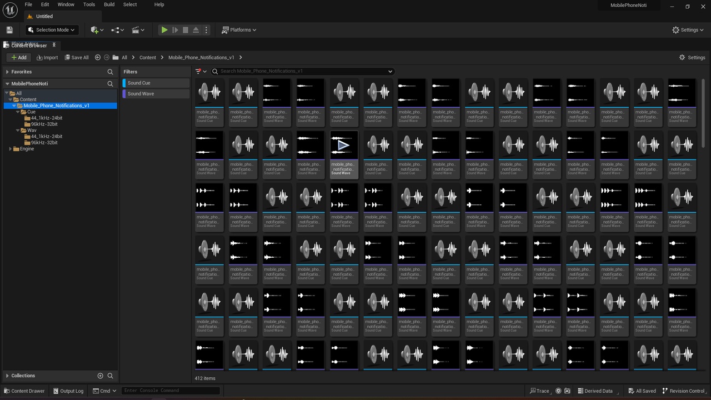The width and height of the screenshot is (711, 400).
Task: Navigate to All in the breadcrumb path
Action: click(124, 57)
